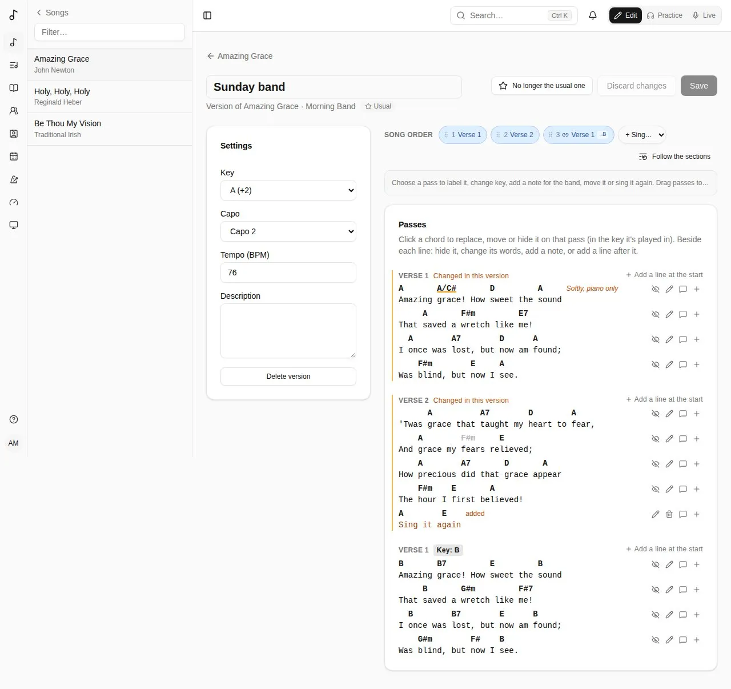The width and height of the screenshot is (731, 689).
Task: Open the people icon in the left rail
Action: tap(14, 111)
